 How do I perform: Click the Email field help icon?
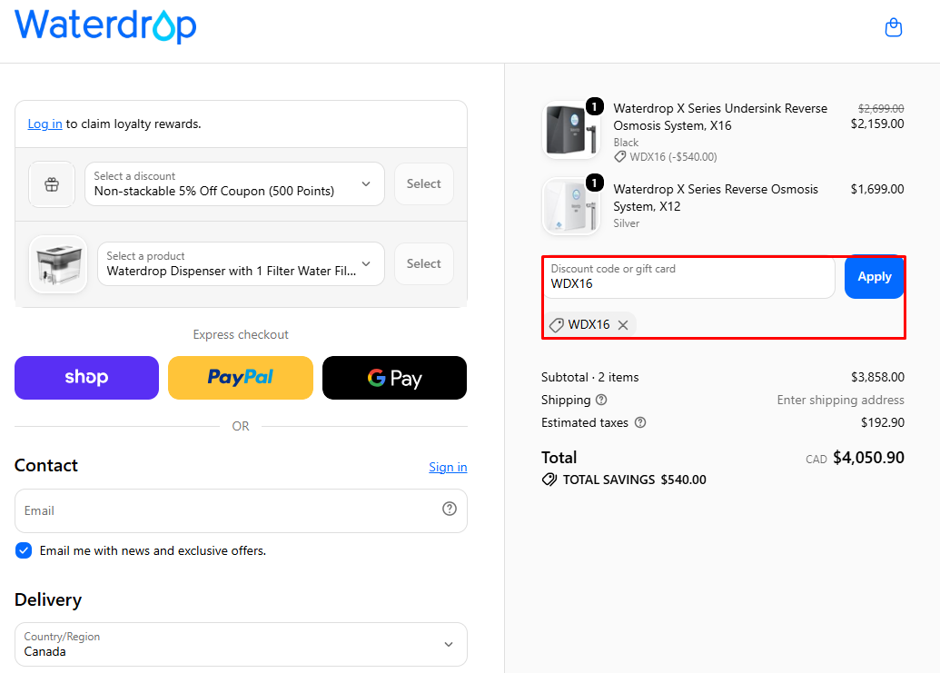click(x=450, y=509)
